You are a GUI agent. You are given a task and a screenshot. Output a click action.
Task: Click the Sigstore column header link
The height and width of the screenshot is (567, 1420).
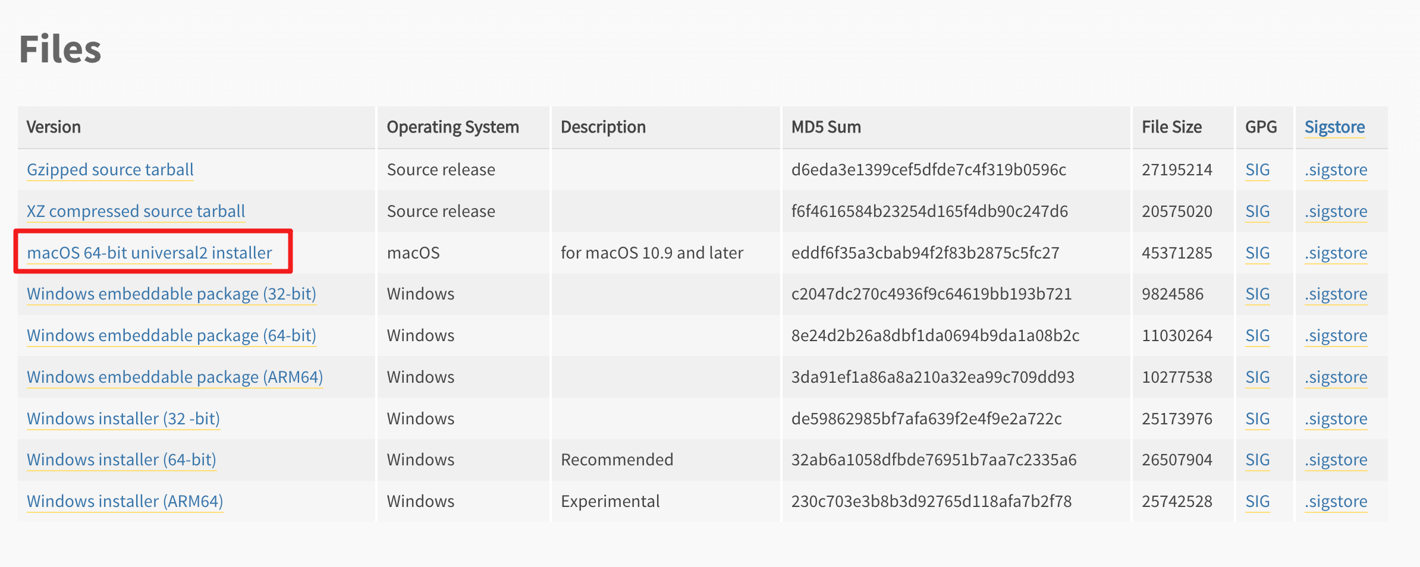click(1334, 127)
